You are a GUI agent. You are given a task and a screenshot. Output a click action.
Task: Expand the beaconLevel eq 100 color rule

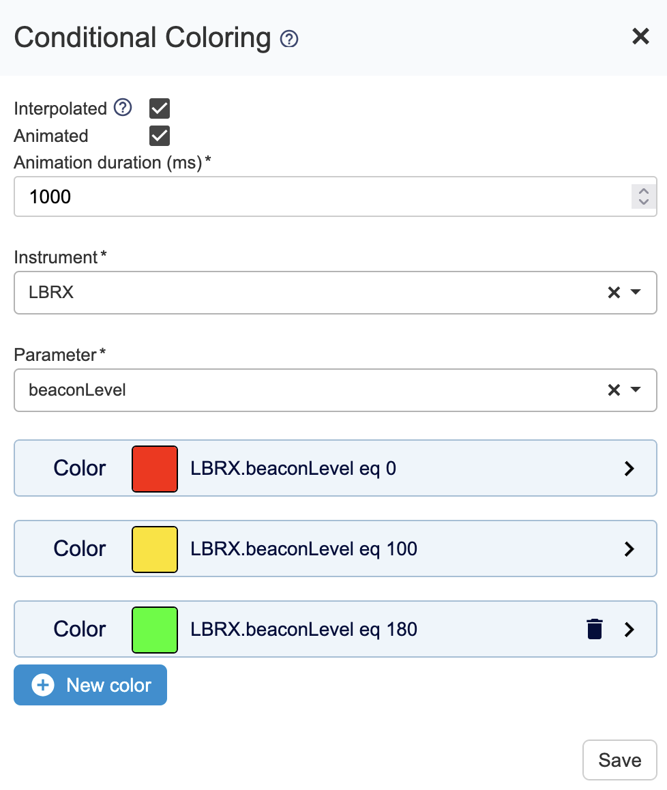point(629,549)
